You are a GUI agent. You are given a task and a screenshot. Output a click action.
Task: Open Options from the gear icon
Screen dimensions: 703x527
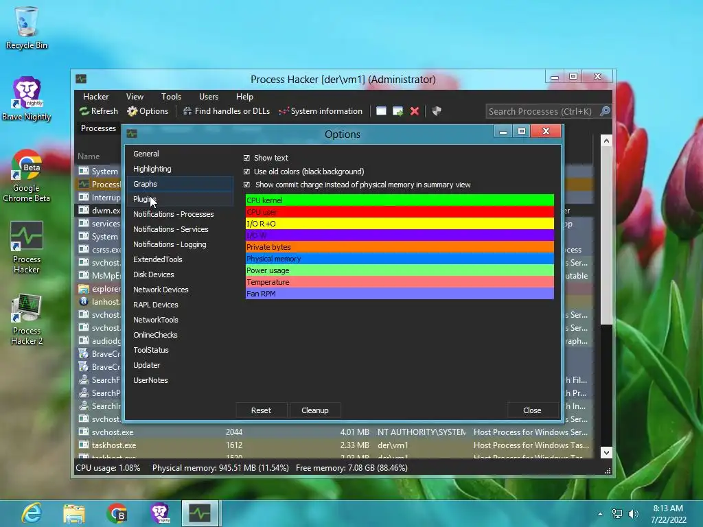132,111
